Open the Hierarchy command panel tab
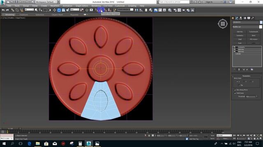263x147 pixels. [x=241, y=18]
